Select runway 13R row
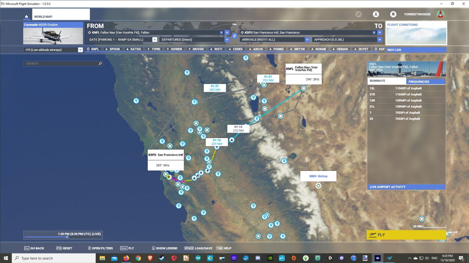Viewport: 469px width, 263px height. pos(406,100)
